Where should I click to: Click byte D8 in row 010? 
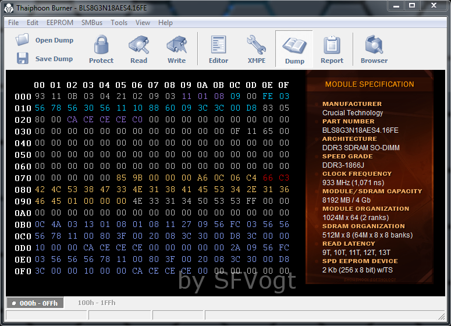click(251, 108)
